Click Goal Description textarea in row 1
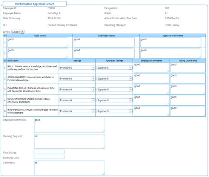The height and width of the screenshot is (177, 209). click(104, 43)
